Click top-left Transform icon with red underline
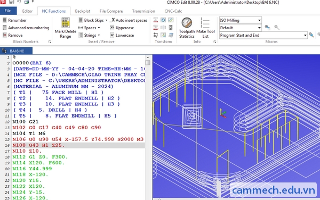Screen dimensions: 320x200 tap(156, 20)
